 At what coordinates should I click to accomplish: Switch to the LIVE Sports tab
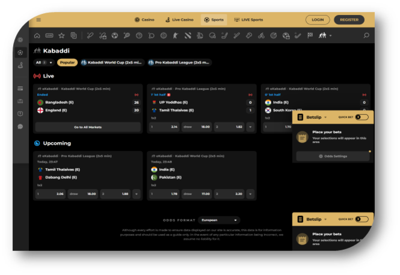click(248, 20)
